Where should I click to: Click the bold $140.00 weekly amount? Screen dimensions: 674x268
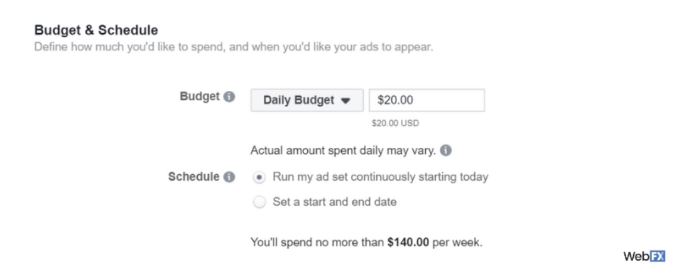[x=408, y=241]
